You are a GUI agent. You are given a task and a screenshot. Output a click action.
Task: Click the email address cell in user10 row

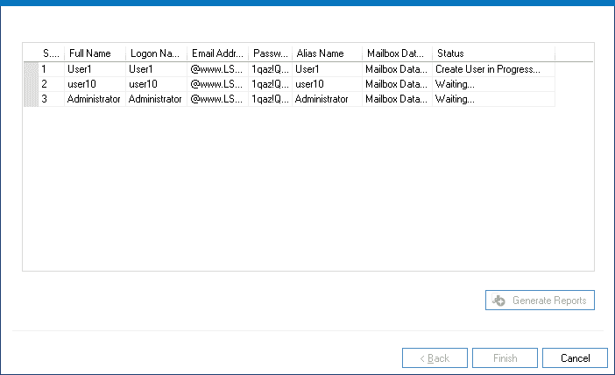(217, 84)
